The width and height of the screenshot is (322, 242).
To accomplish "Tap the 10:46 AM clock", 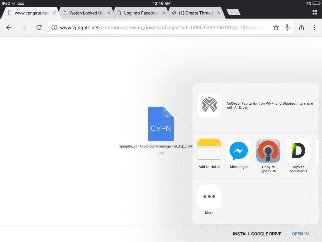I will (x=161, y=3).
